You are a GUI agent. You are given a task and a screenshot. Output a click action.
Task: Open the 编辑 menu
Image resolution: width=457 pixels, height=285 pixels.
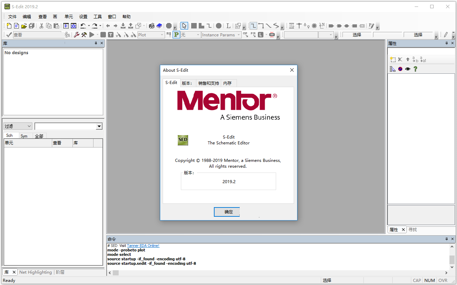(27, 16)
